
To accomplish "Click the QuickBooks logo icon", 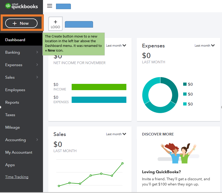I will pos(8,6).
